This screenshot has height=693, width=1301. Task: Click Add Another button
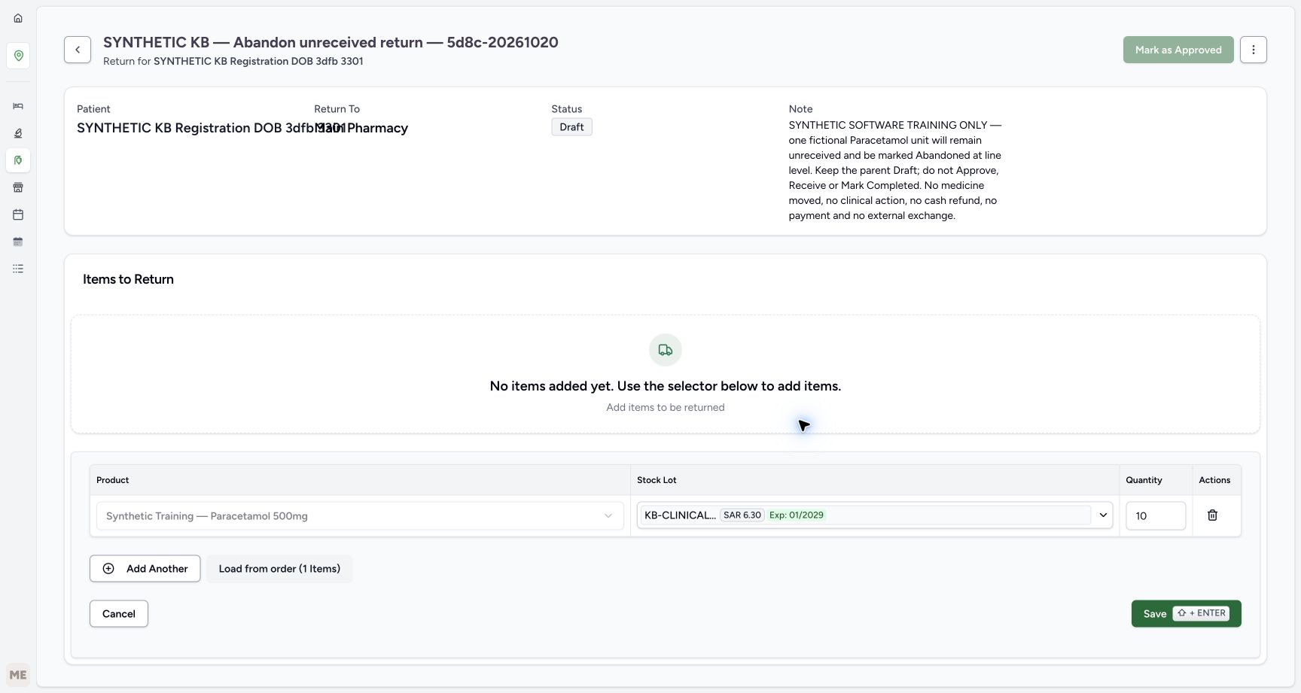point(145,569)
